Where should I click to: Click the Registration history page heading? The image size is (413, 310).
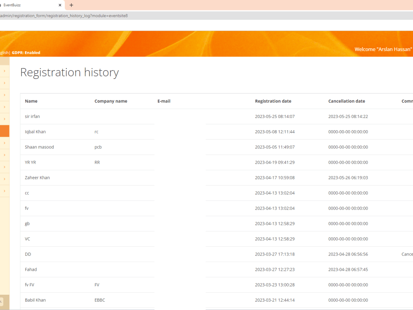point(69,72)
